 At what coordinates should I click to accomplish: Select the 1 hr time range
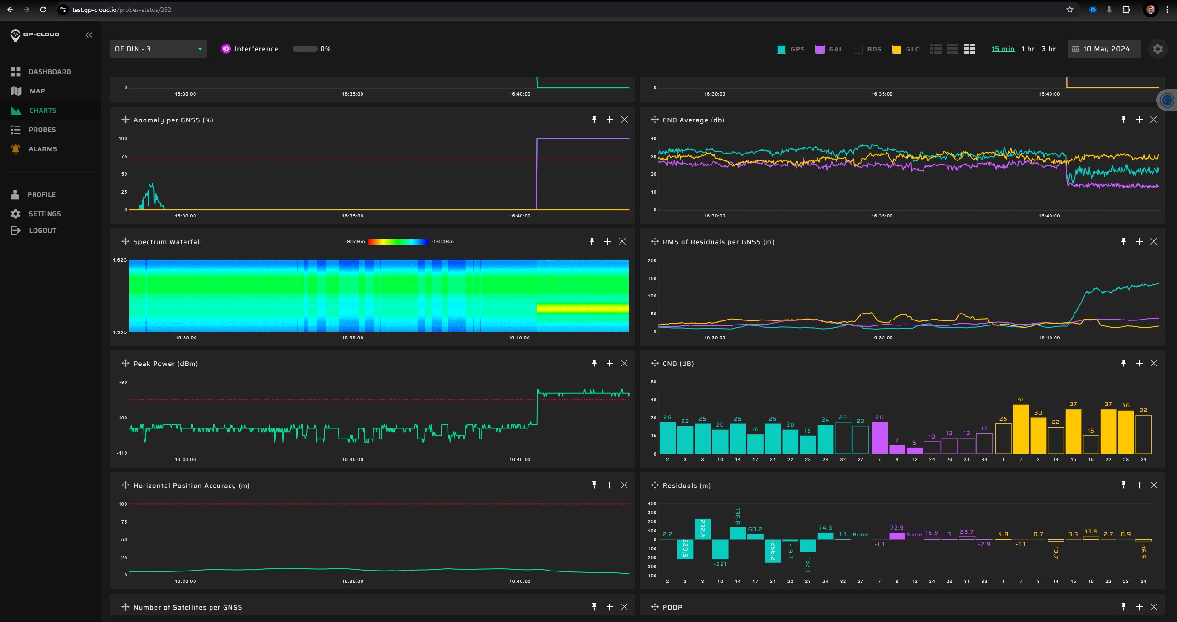[1028, 49]
